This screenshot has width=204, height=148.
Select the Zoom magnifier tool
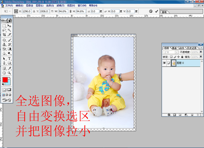[x=9, y=73]
